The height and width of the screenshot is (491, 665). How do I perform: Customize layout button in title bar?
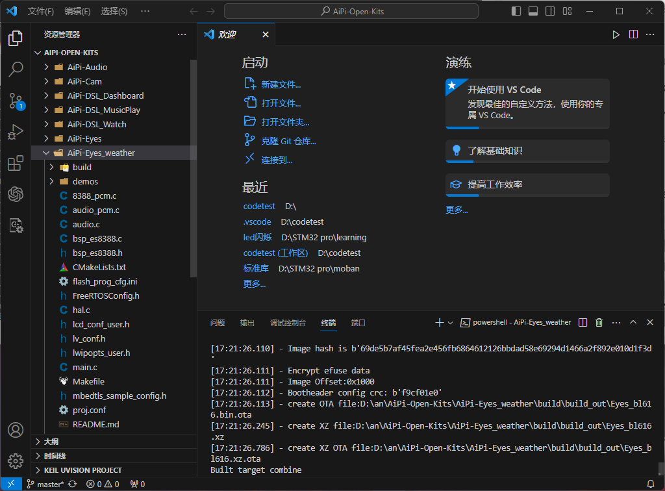point(568,11)
